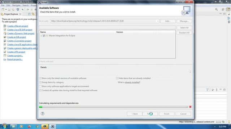Viewport: 231px width, 129px height.
Task: Click the Name column header
Action: 77,32
